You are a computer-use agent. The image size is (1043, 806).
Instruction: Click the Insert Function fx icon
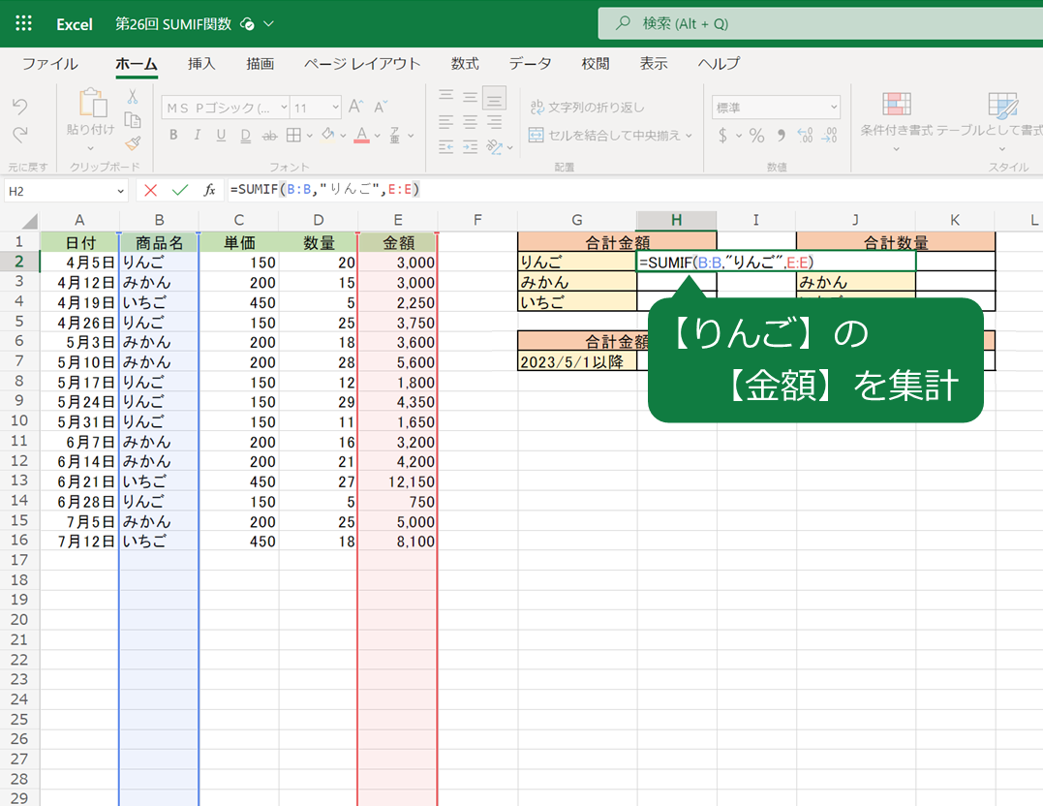point(209,190)
